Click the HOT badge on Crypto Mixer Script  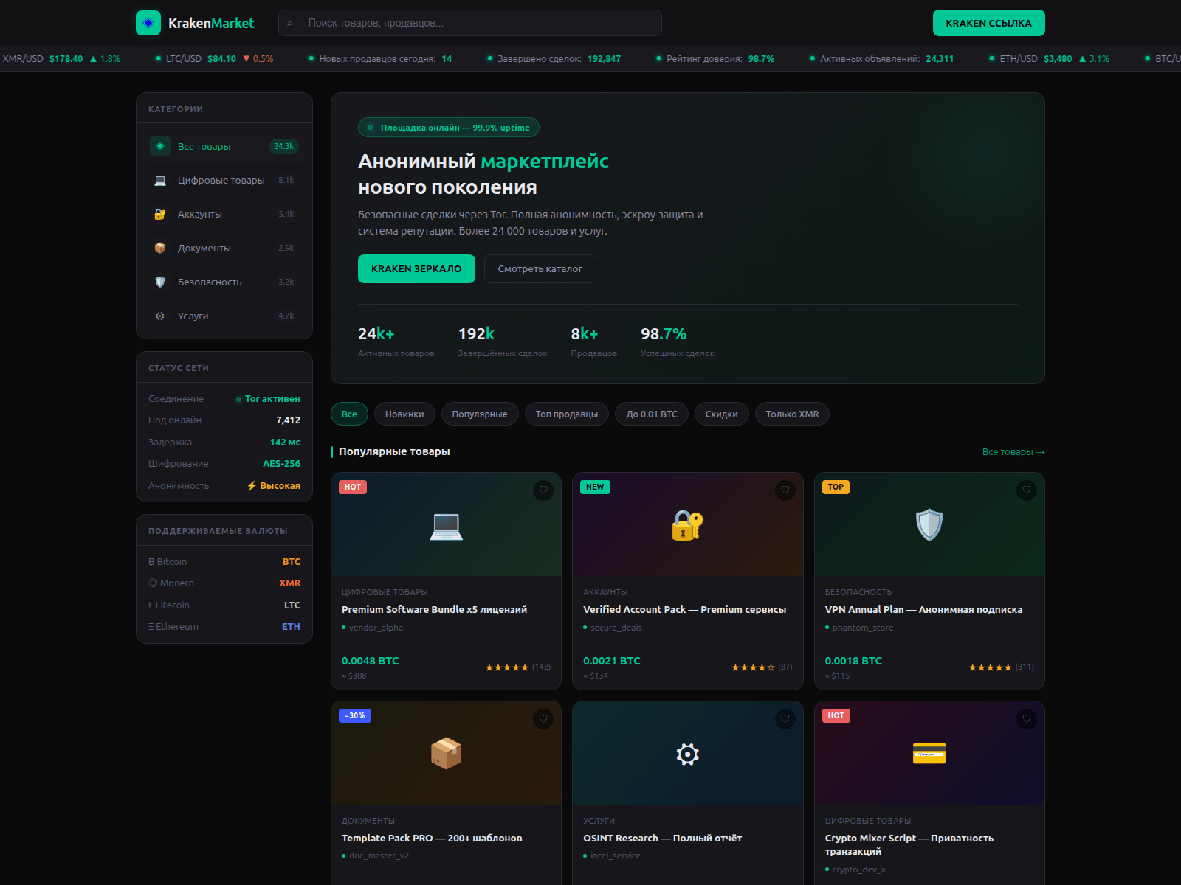[836, 715]
